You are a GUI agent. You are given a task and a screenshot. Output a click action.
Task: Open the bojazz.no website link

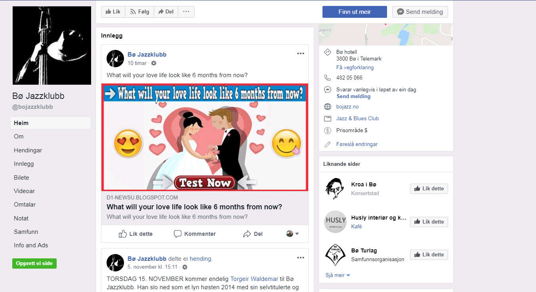[347, 107]
